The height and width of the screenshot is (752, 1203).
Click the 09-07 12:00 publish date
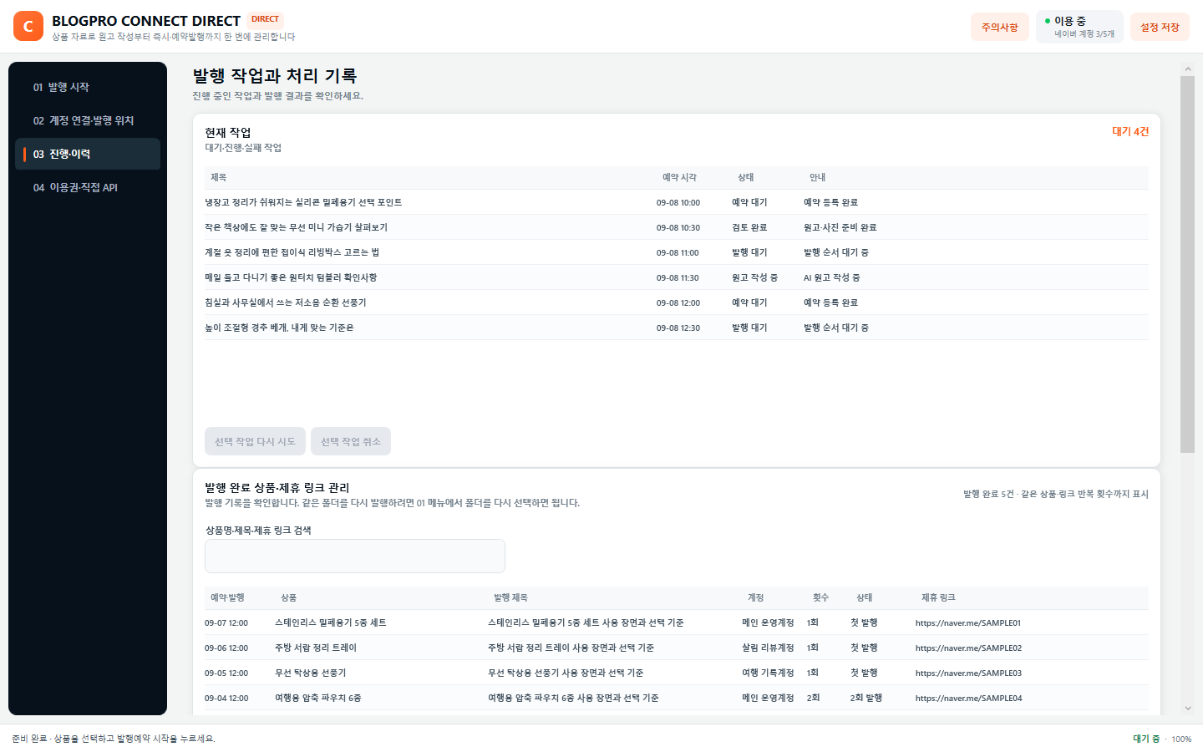coord(226,622)
